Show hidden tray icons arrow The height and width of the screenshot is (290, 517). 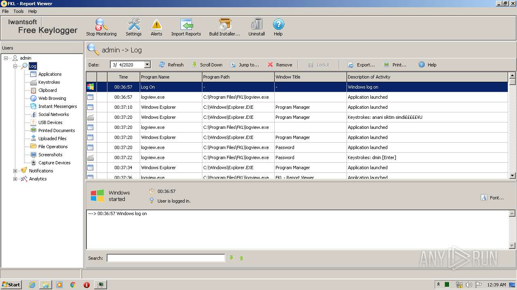coord(438,284)
